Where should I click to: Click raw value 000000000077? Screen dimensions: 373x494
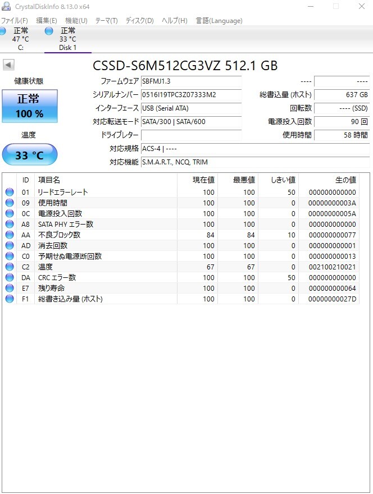pyautogui.click(x=333, y=235)
